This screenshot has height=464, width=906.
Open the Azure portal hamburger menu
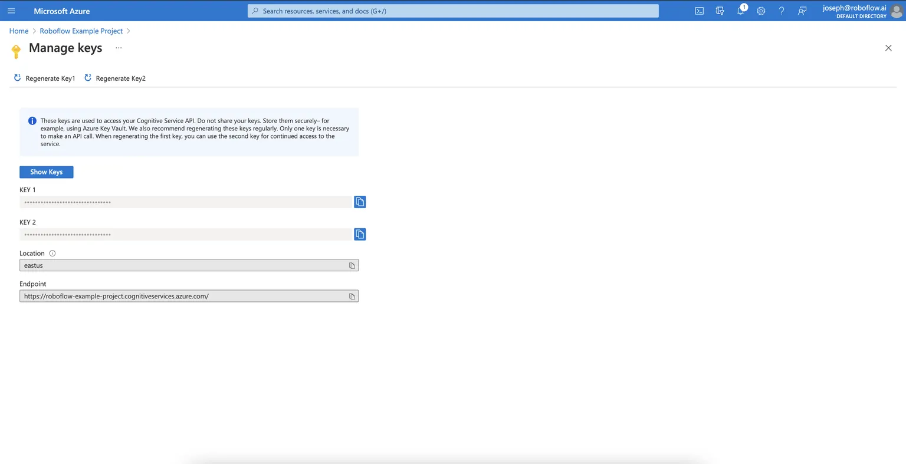pyautogui.click(x=11, y=11)
